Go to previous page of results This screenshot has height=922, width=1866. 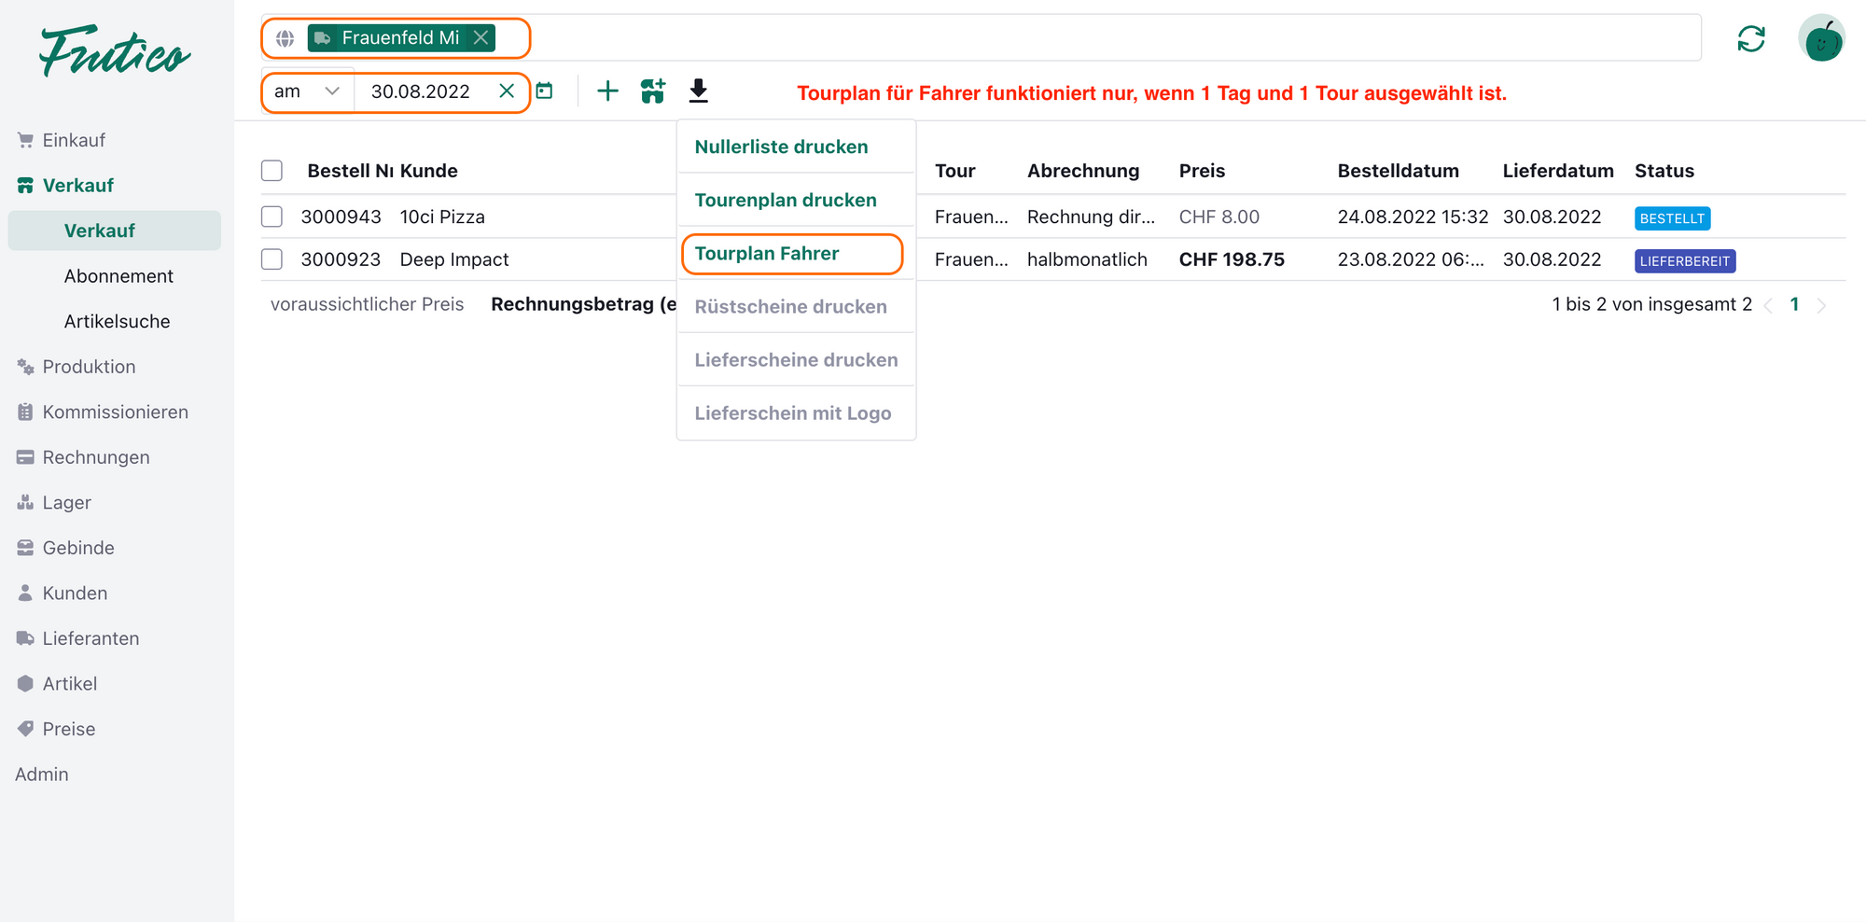coord(1768,305)
